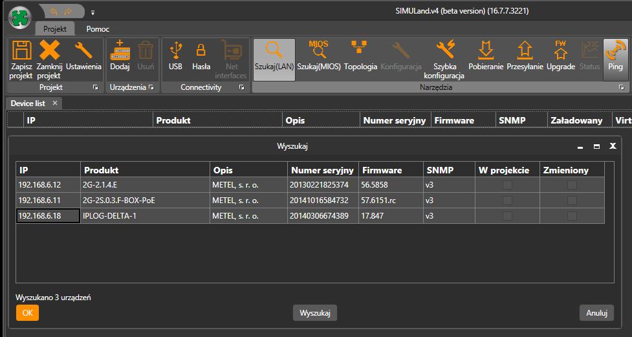Screen dimensions: 632x337
Task: Select the 192.168.6.12 IP cell
Action: (48, 185)
